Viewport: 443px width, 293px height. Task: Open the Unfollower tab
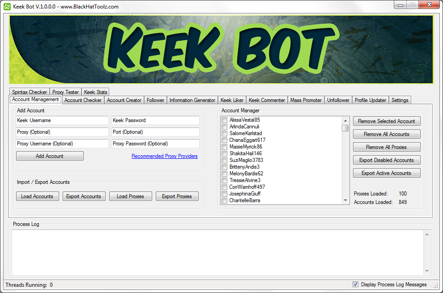point(338,100)
